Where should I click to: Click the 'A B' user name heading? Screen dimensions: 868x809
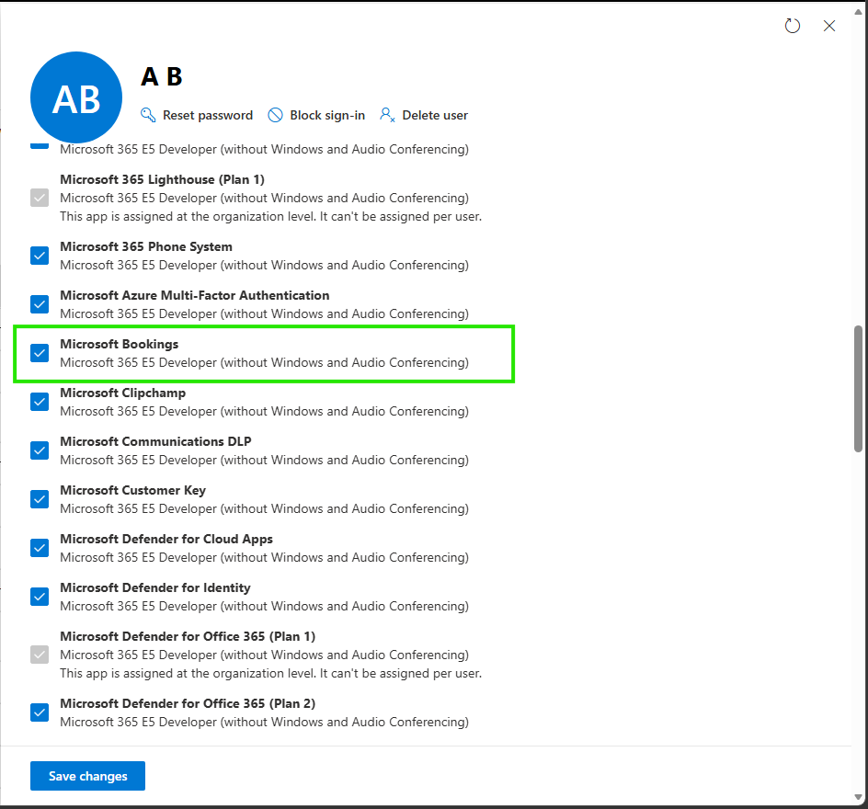point(162,76)
